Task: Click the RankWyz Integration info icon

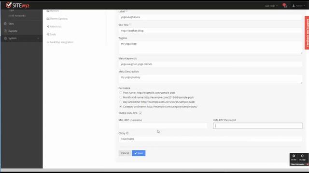Action: [48, 42]
